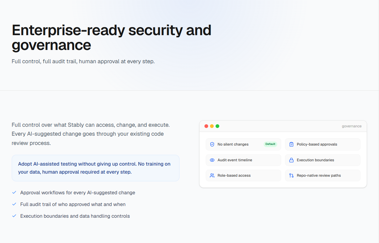This screenshot has height=243, width=379.
Task: Select the Role-based access card
Action: 243,175
